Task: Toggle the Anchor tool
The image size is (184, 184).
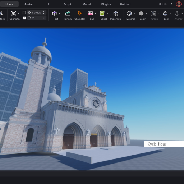Action: click(x=177, y=13)
